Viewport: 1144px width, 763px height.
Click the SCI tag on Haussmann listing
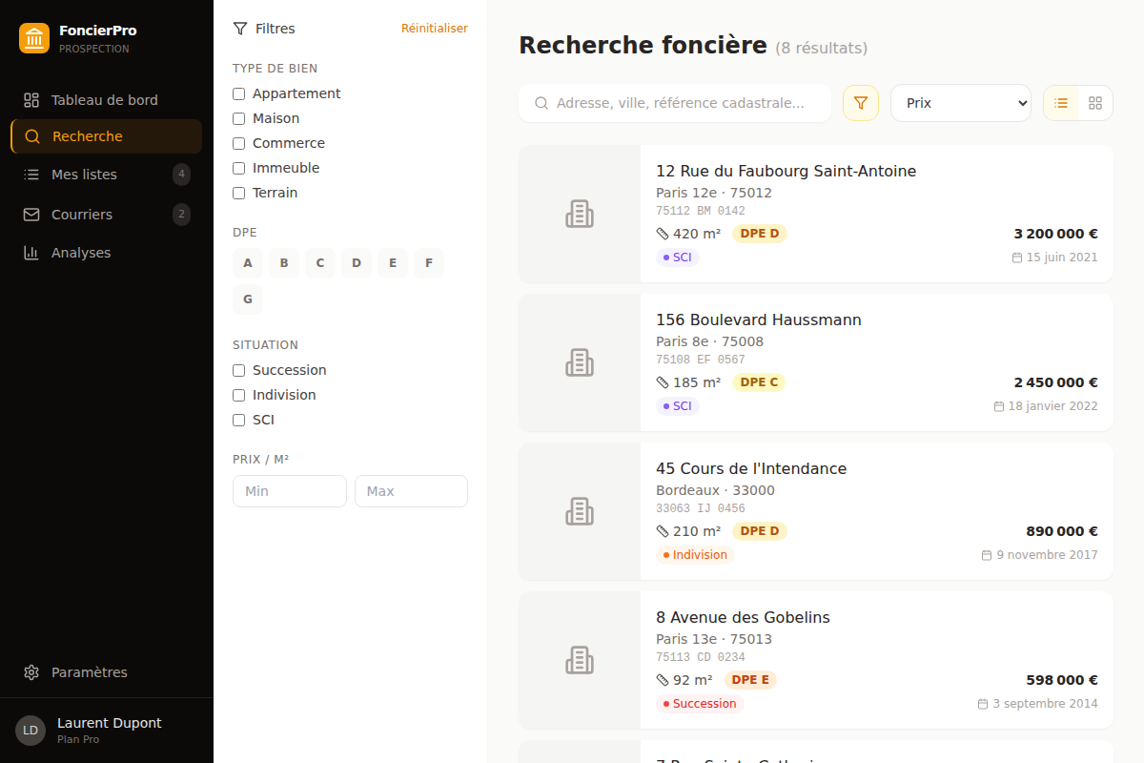click(678, 406)
